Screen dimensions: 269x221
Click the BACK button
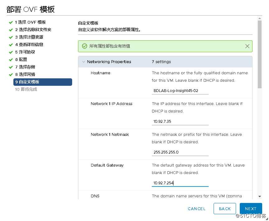point(225,209)
